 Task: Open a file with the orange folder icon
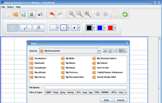click(16, 14)
